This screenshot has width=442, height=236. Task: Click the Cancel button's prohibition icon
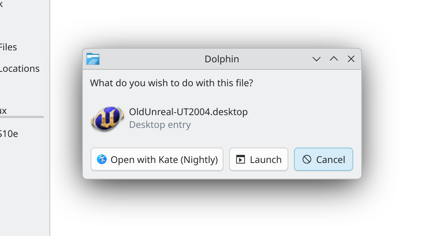point(307,160)
